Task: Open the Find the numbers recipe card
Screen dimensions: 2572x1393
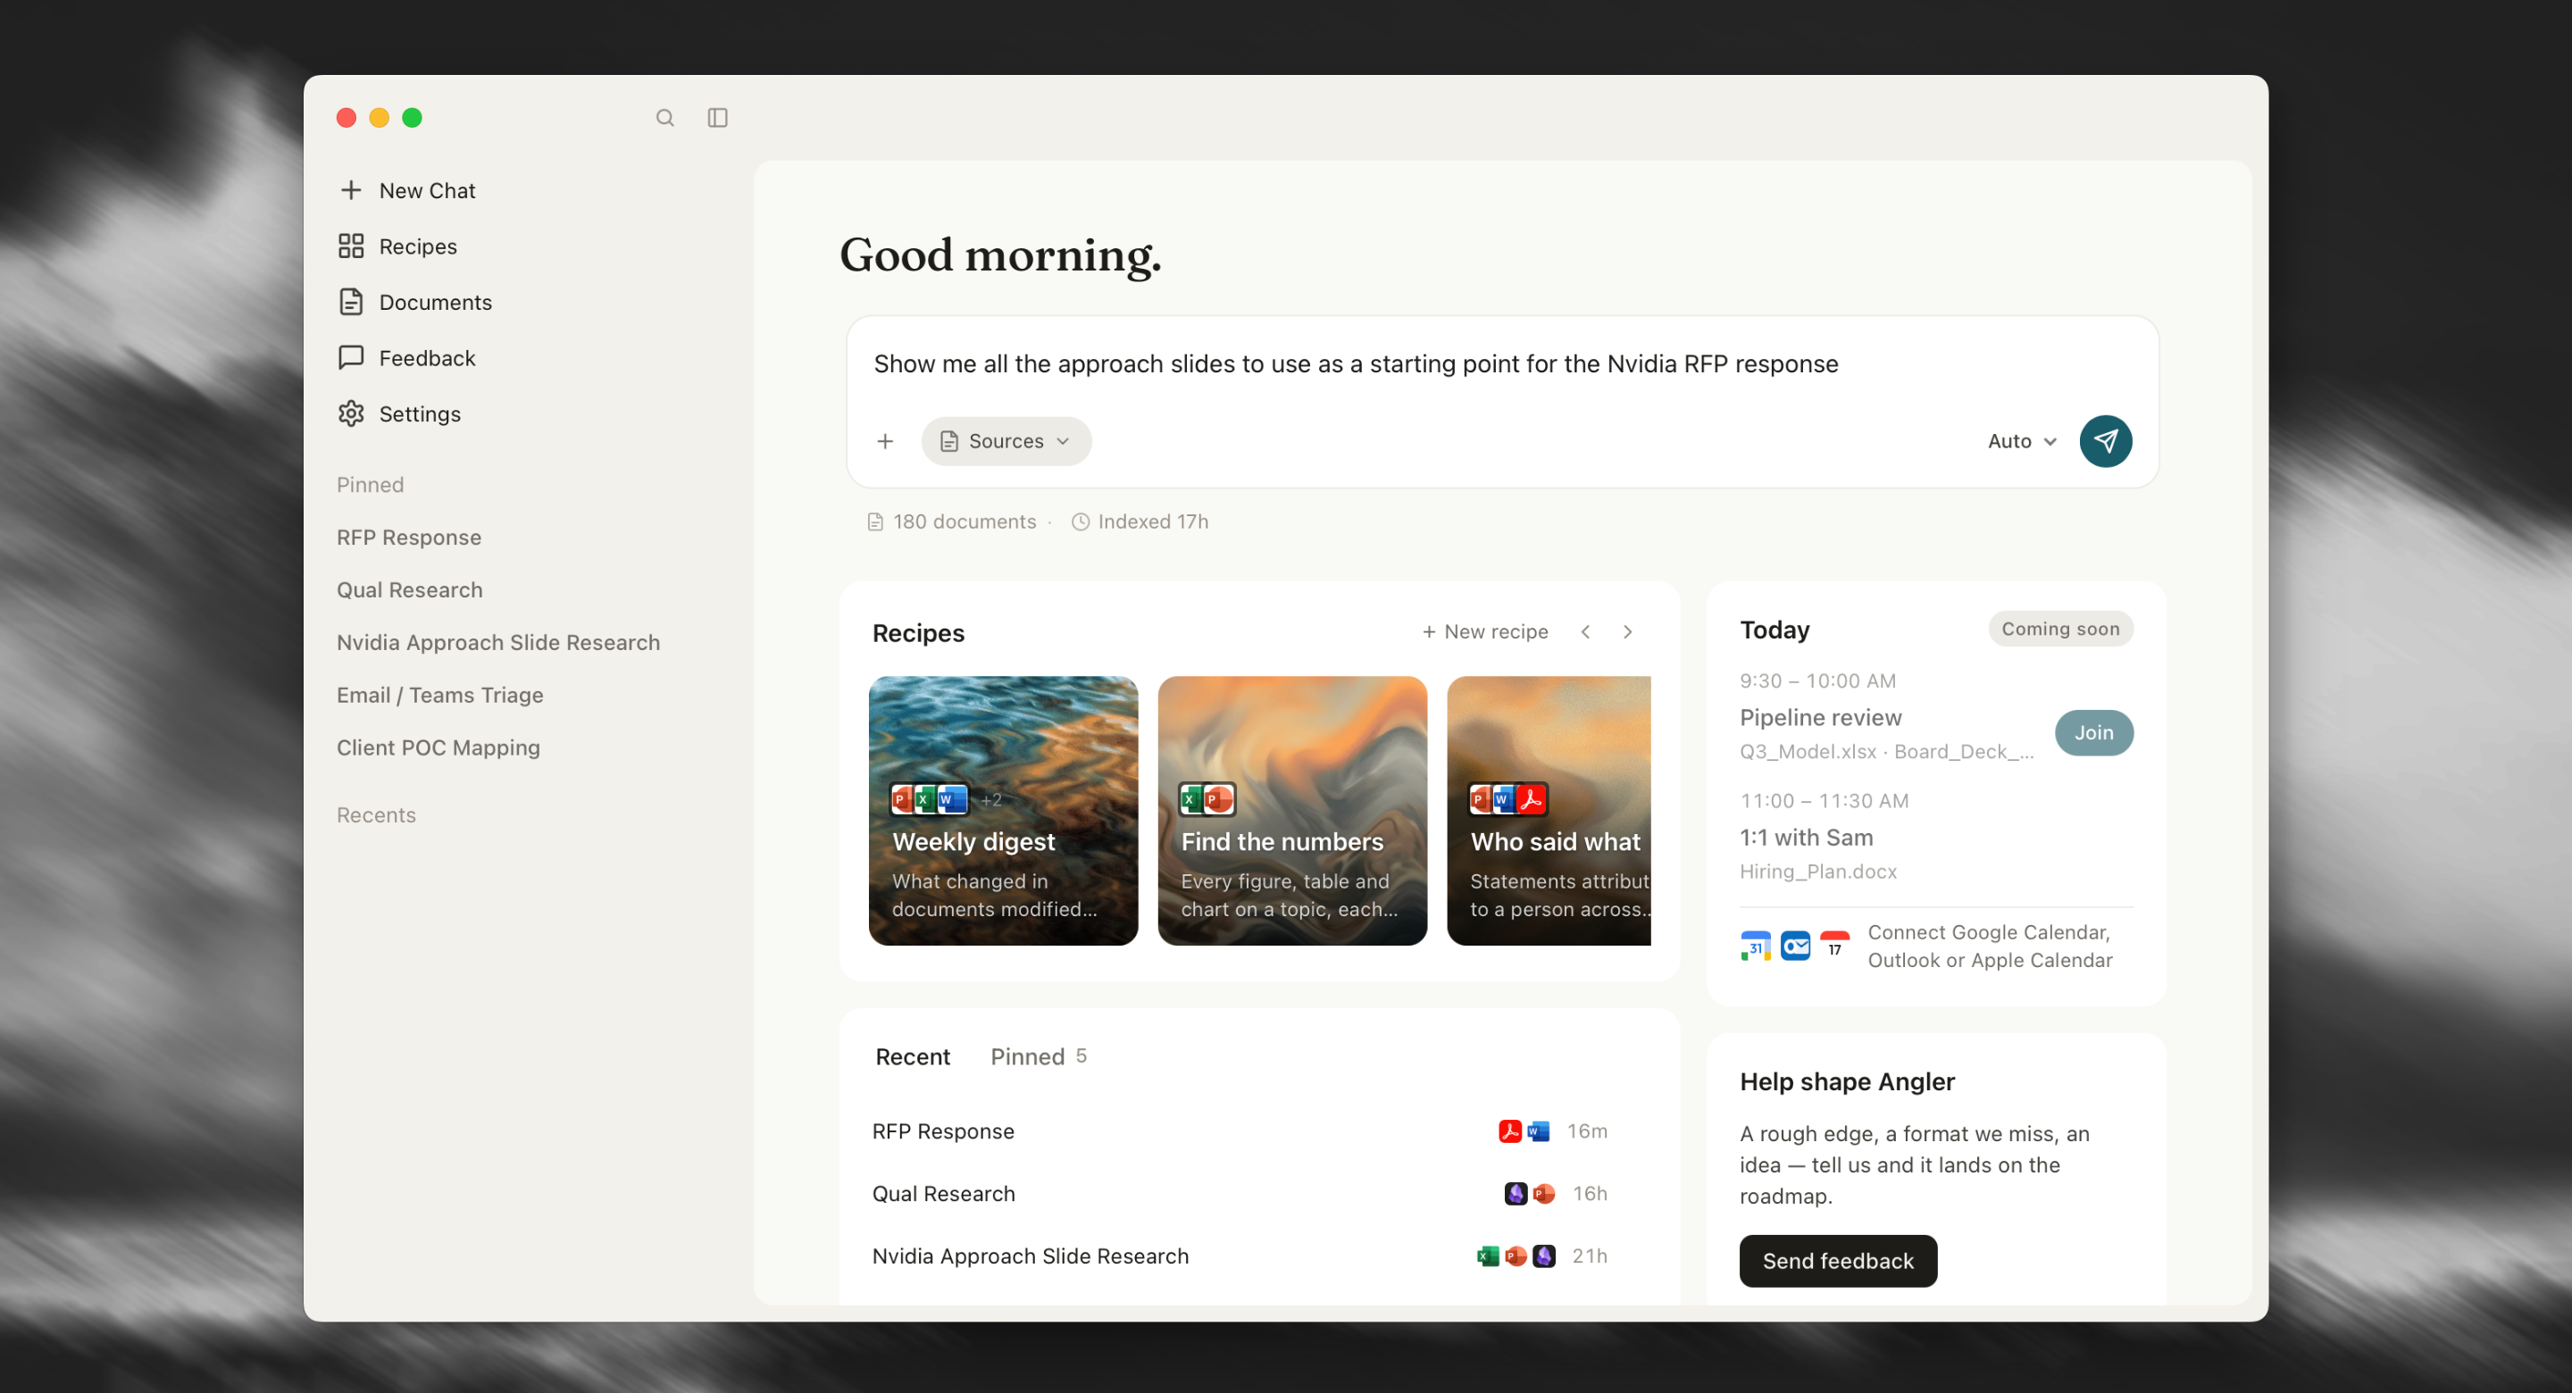Action: [1292, 811]
